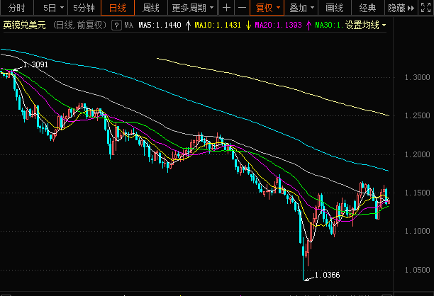Click the MA5 up arrow indicator

pyautogui.click(x=188, y=25)
